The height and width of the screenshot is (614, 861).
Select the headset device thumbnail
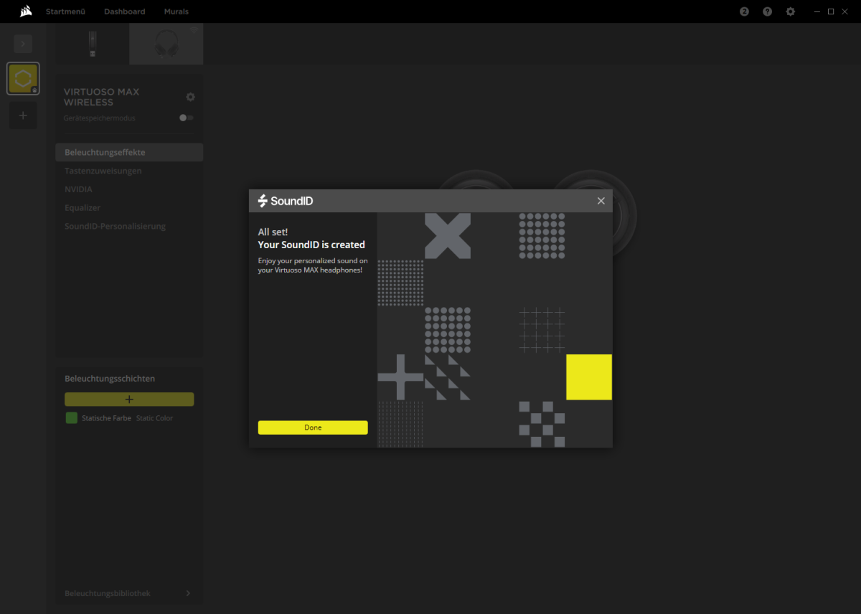coord(166,44)
